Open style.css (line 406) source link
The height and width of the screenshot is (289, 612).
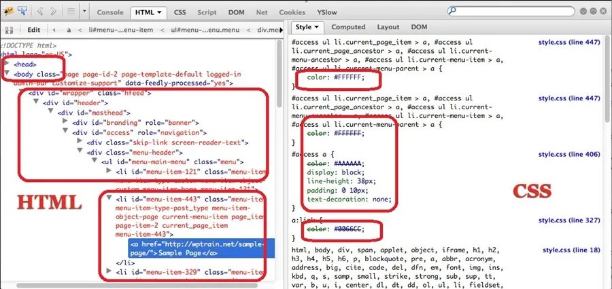click(x=569, y=155)
